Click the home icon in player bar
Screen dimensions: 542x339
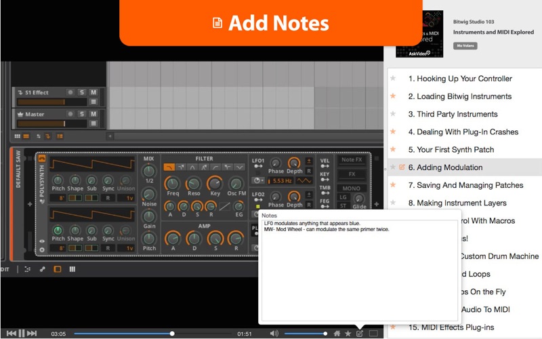(337, 334)
